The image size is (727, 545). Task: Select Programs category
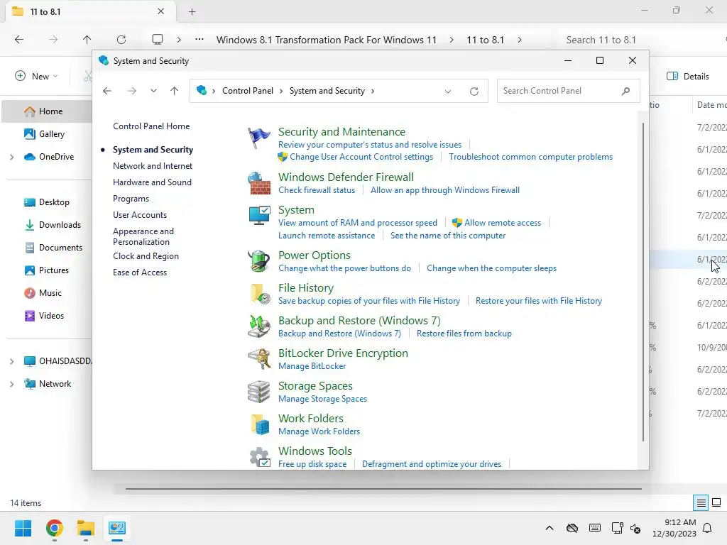coord(131,199)
